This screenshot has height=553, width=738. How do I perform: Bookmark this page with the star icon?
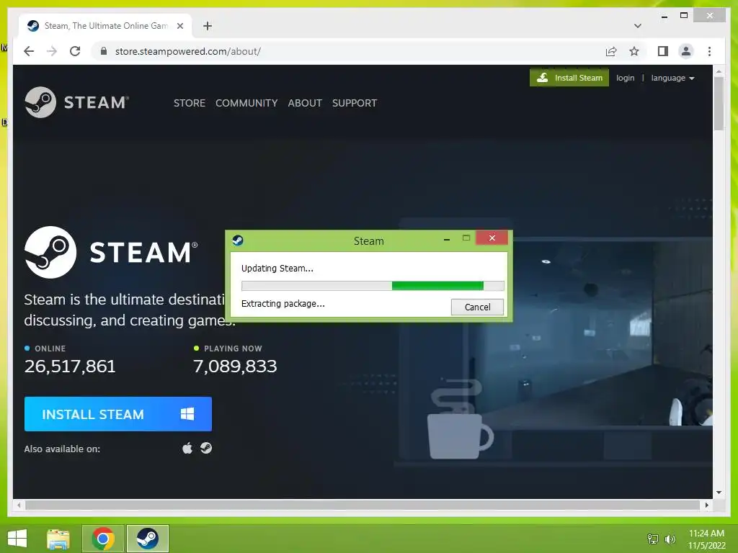[x=634, y=51]
